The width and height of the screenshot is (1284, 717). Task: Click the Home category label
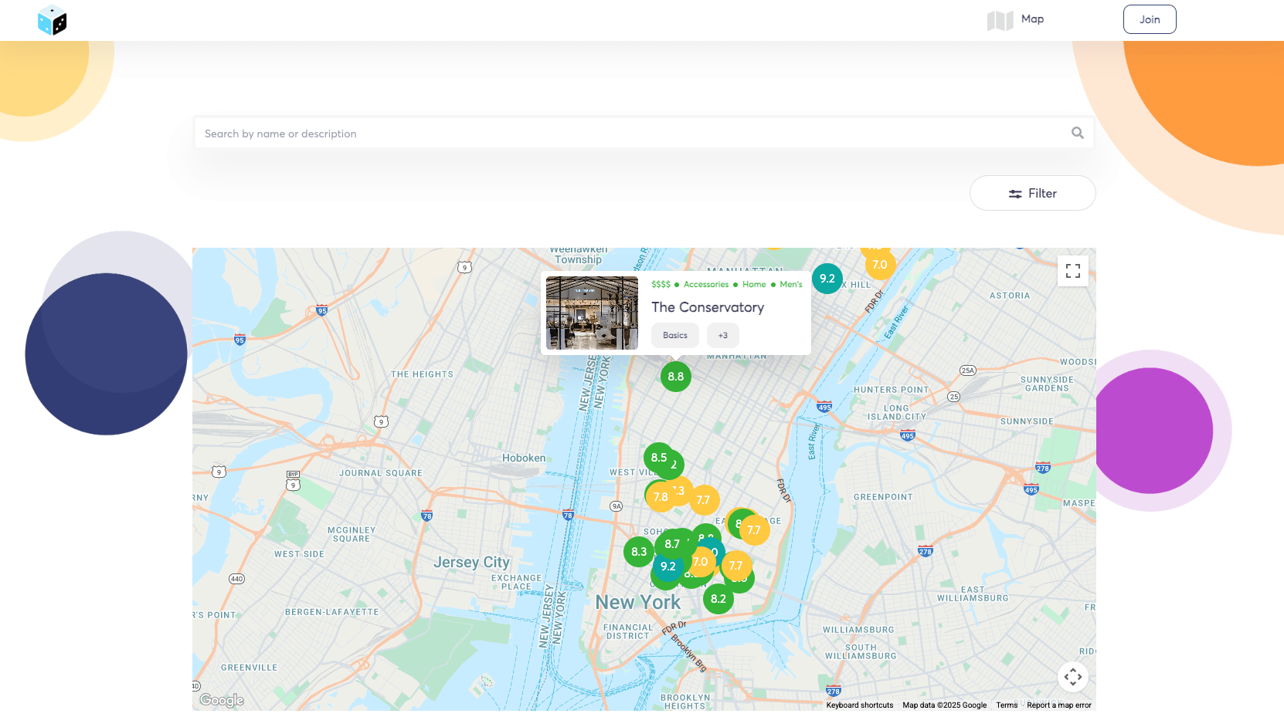tap(754, 284)
